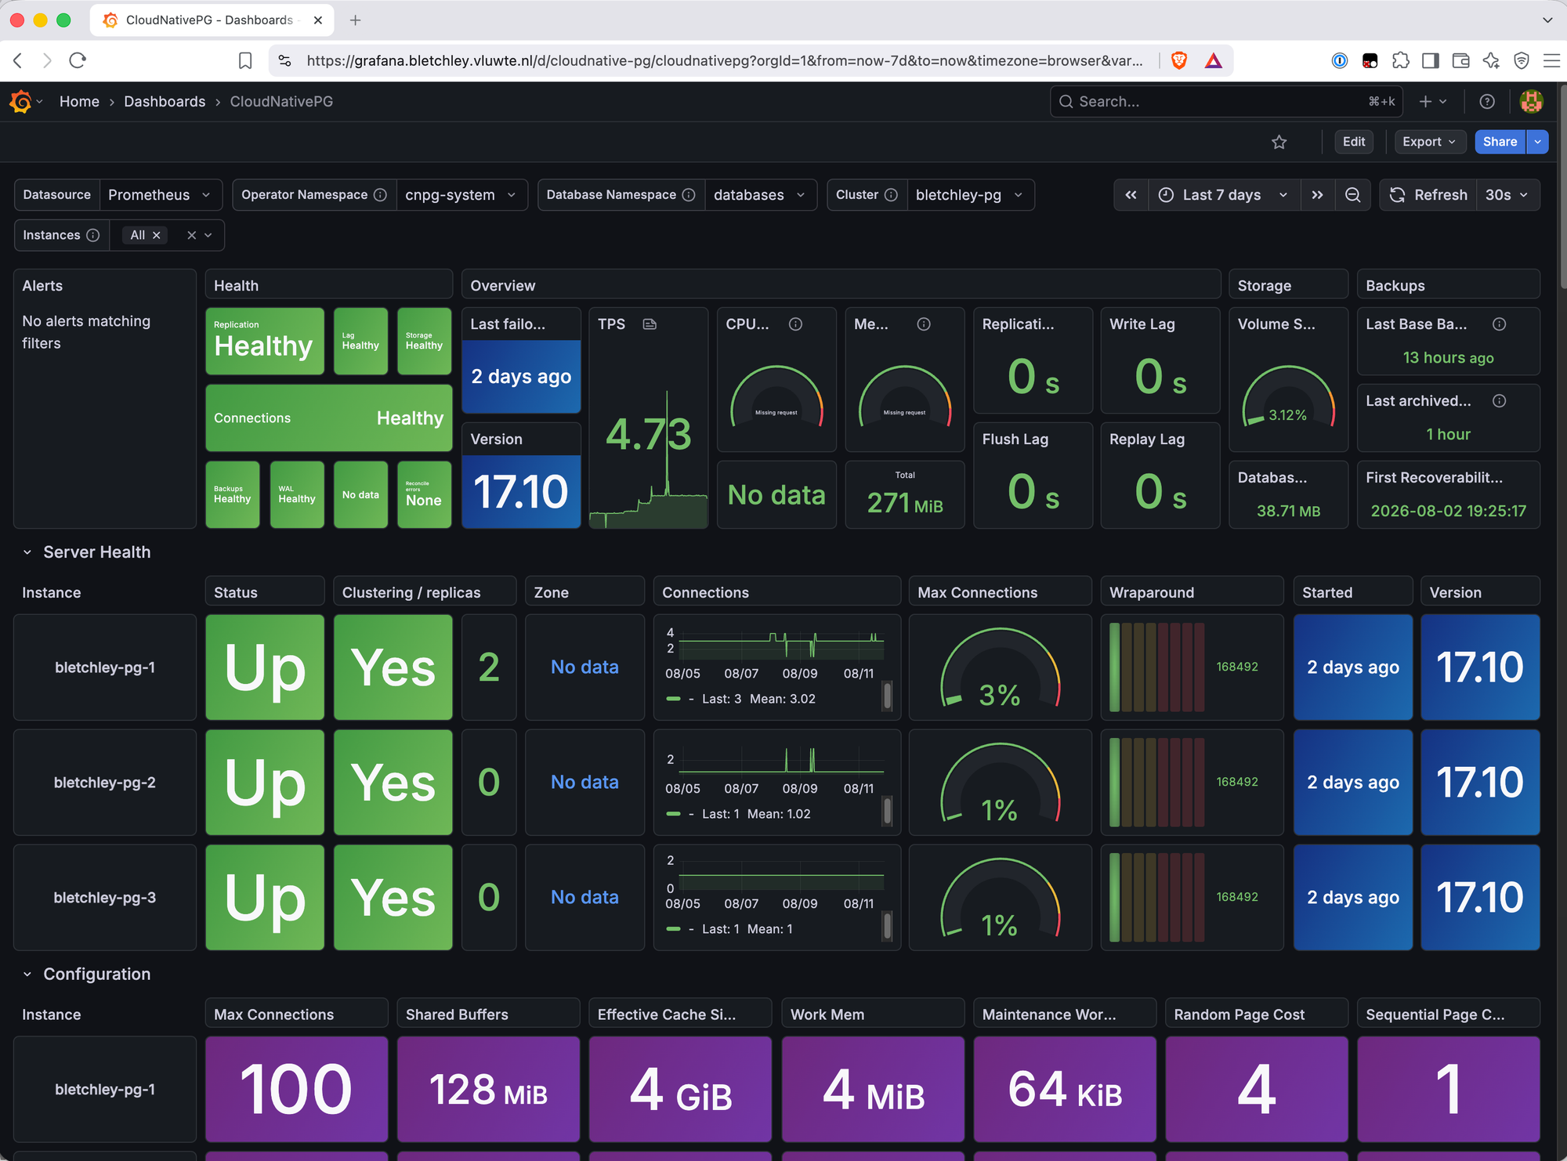Go to Dashboards breadcrumb

point(165,102)
